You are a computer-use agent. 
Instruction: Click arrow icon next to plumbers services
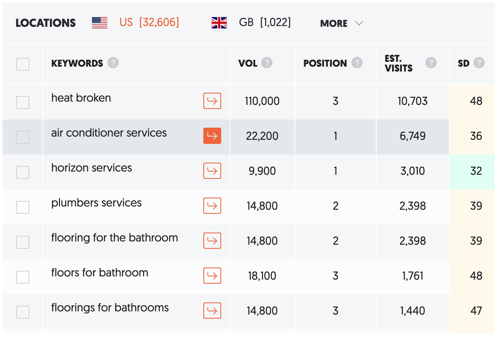click(212, 206)
